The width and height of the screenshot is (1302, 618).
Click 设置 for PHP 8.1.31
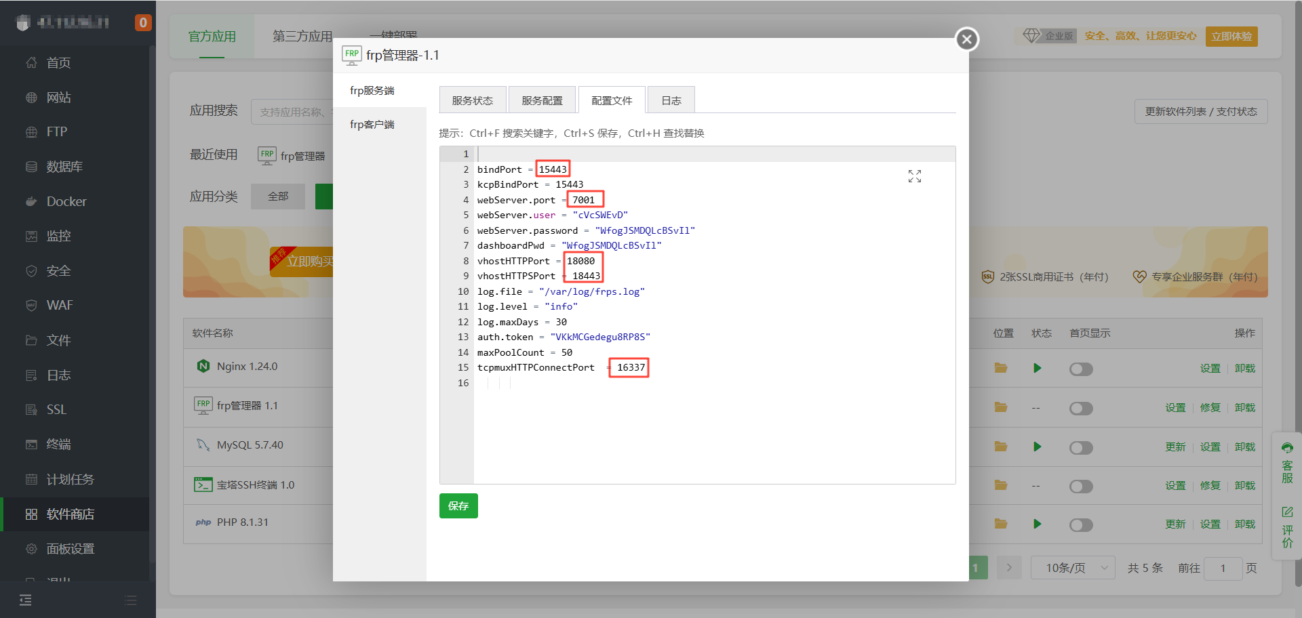[x=1210, y=524]
